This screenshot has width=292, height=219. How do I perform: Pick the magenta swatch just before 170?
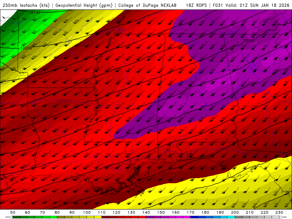coord(187,217)
